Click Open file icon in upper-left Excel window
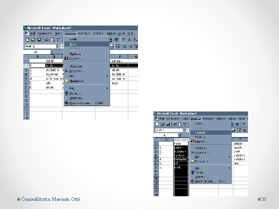279x209 pixels. [33, 40]
